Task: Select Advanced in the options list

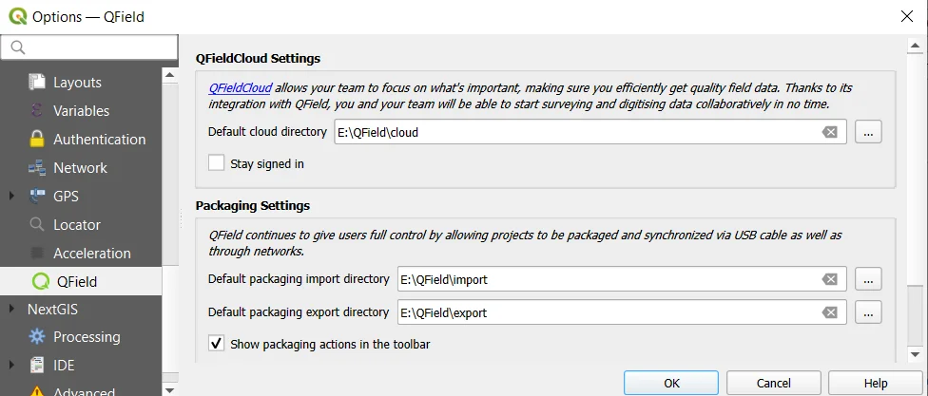Action: tap(84, 391)
